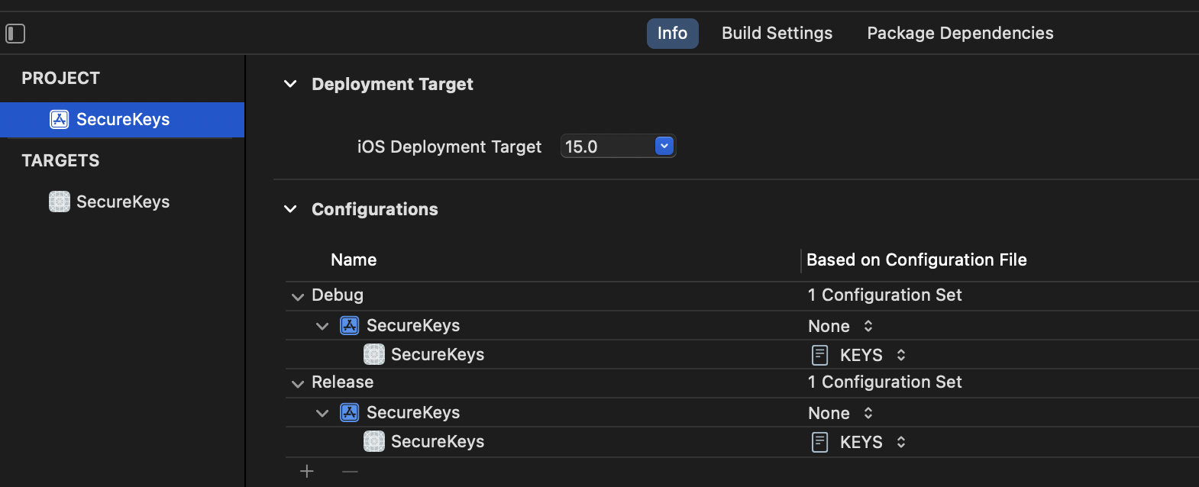Collapse the Configurations section
Screen dimensions: 1199x487
click(x=290, y=209)
